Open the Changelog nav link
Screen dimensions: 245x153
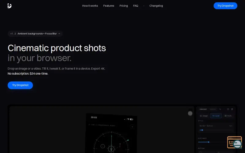click(x=156, y=6)
